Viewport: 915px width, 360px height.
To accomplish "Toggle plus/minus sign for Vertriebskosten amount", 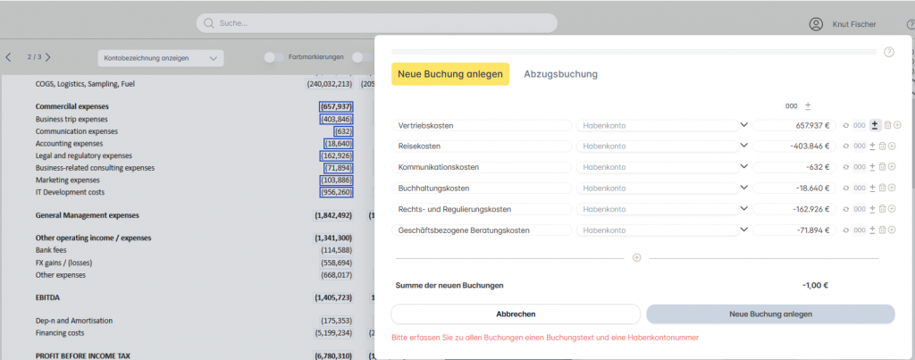I will click(x=875, y=125).
